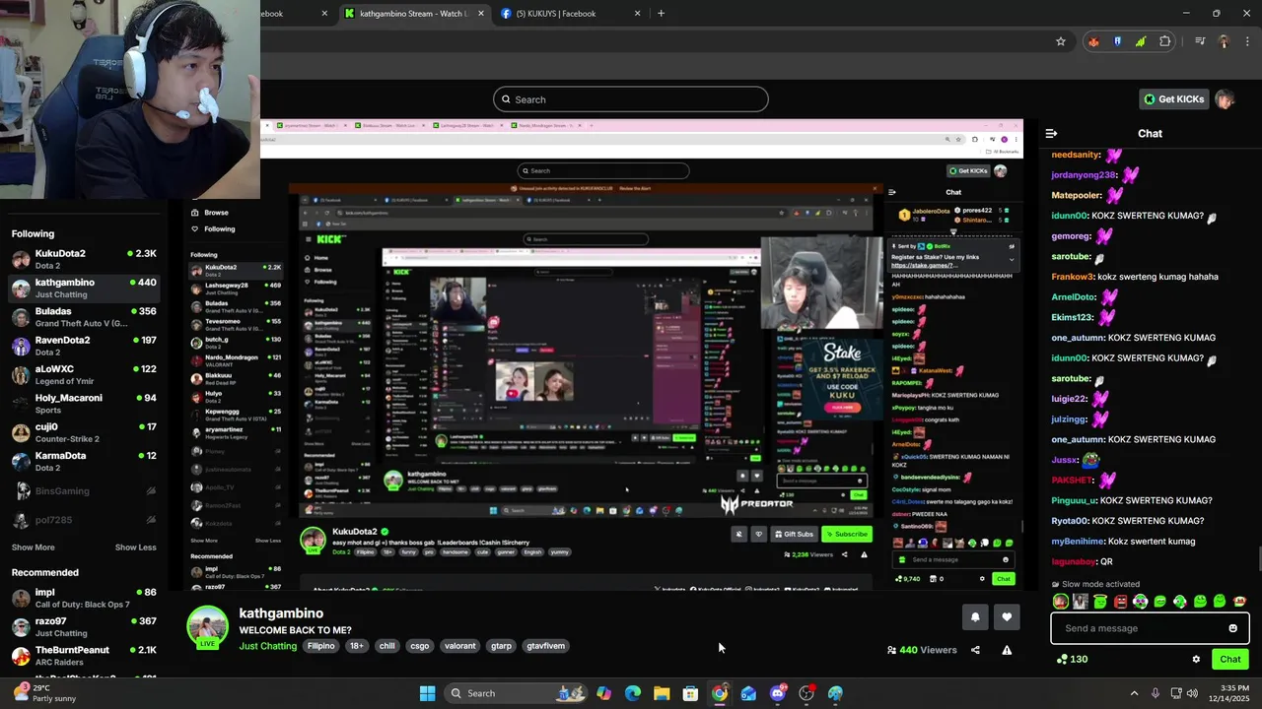Open Copilot from the taskbar
This screenshot has width=1262, height=709.
603,693
